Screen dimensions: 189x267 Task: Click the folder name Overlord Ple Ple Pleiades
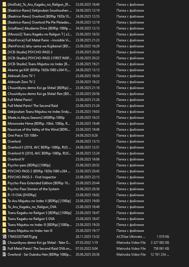click(x=39, y=22)
